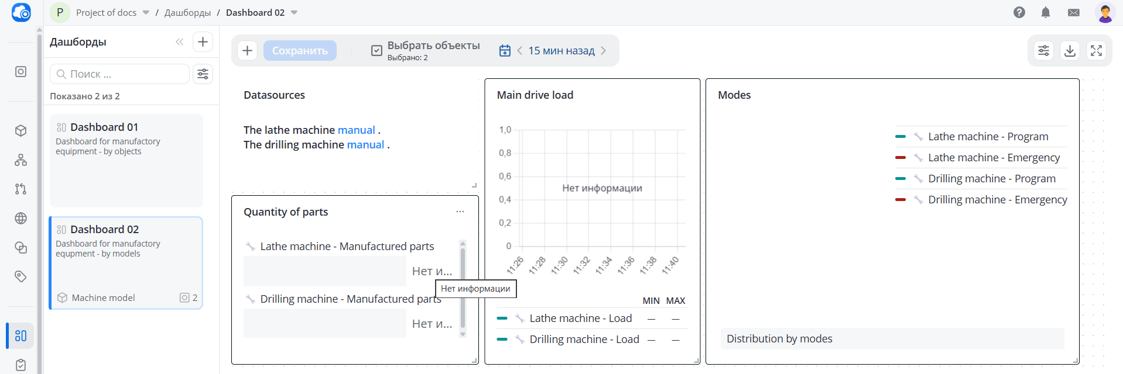This screenshot has height=374, width=1123.
Task: Enter fullscreen mode with expand icon
Action: coord(1096,51)
